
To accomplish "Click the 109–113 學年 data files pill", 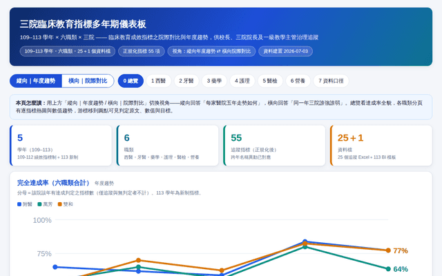I will click(68, 51).
